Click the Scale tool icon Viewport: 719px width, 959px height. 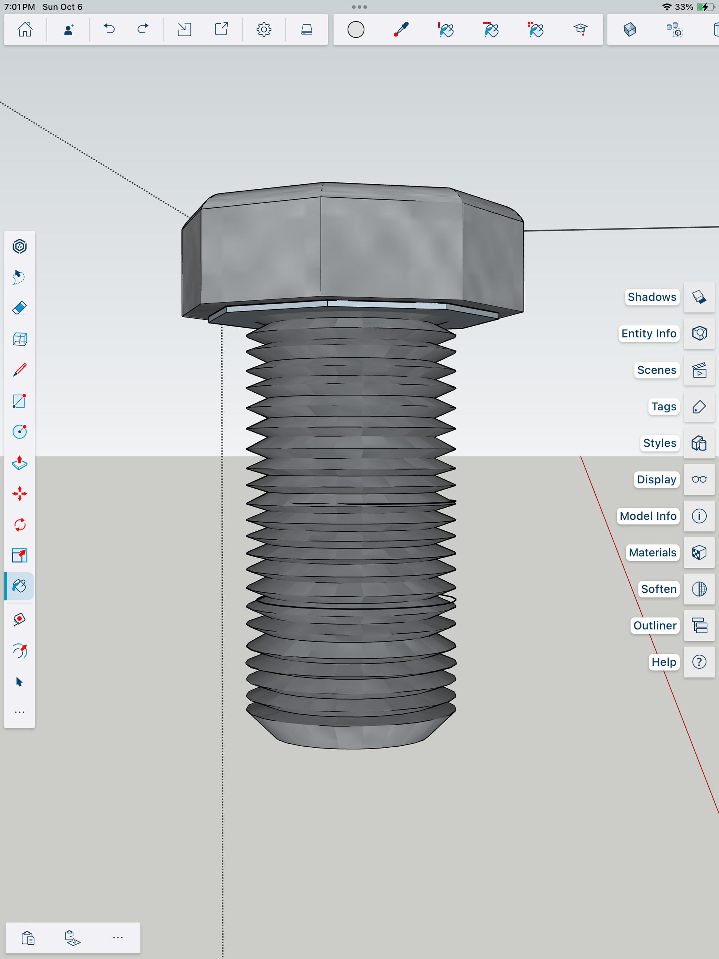tap(19, 555)
